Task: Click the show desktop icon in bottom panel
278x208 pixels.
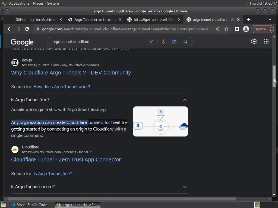Action: [x=3, y=205]
